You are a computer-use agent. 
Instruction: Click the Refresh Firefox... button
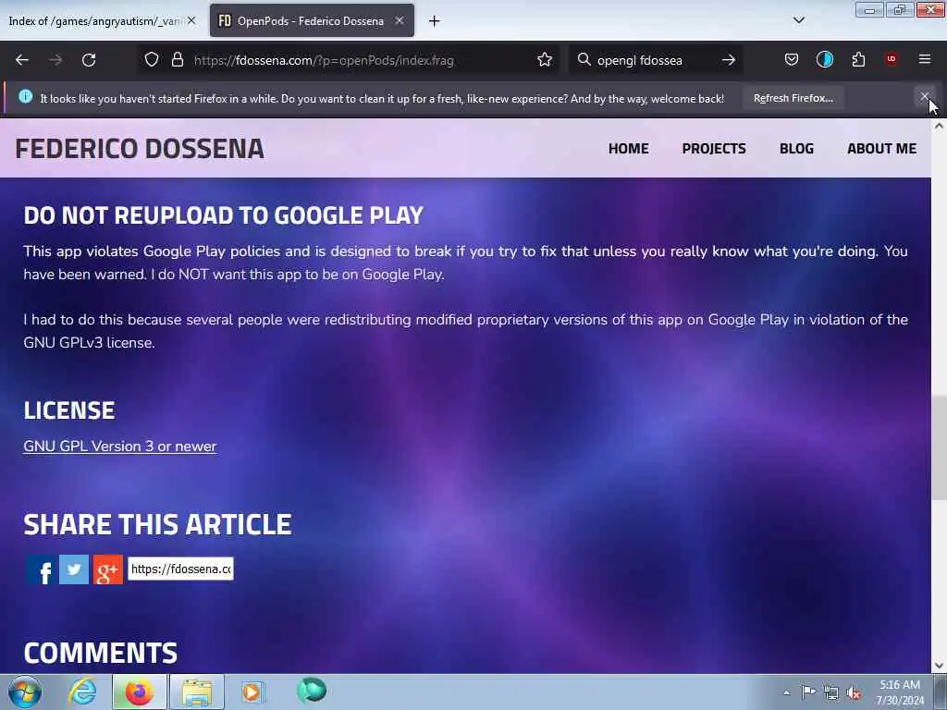[793, 98]
